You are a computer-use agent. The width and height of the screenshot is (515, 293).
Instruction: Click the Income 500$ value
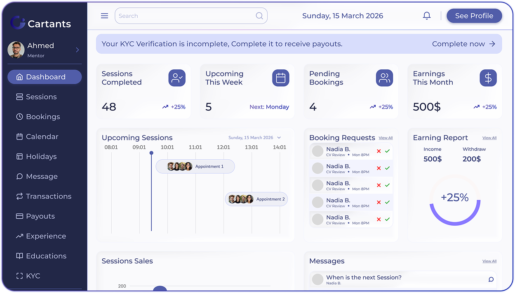click(433, 159)
